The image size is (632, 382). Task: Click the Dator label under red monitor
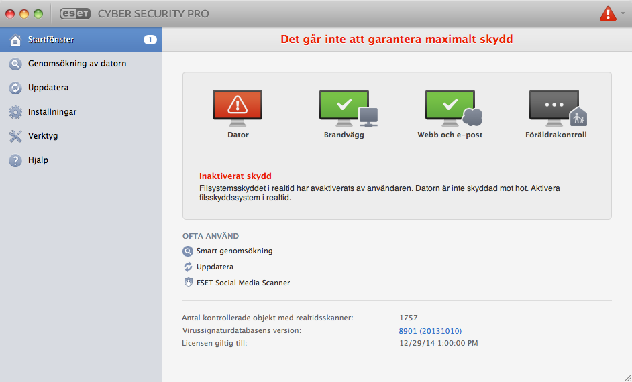(238, 135)
